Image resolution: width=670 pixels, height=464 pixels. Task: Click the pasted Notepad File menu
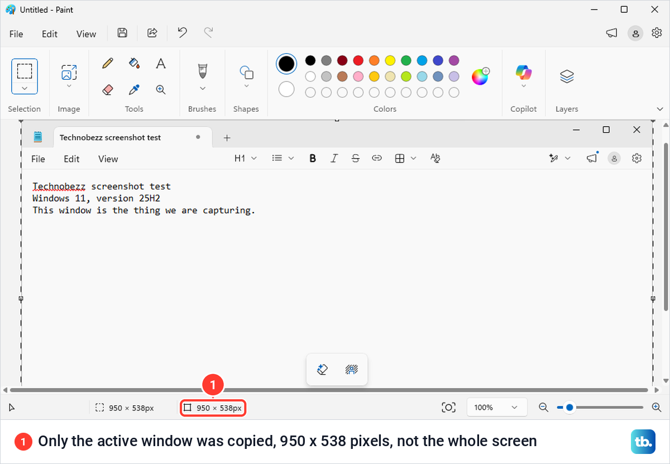pyautogui.click(x=38, y=159)
